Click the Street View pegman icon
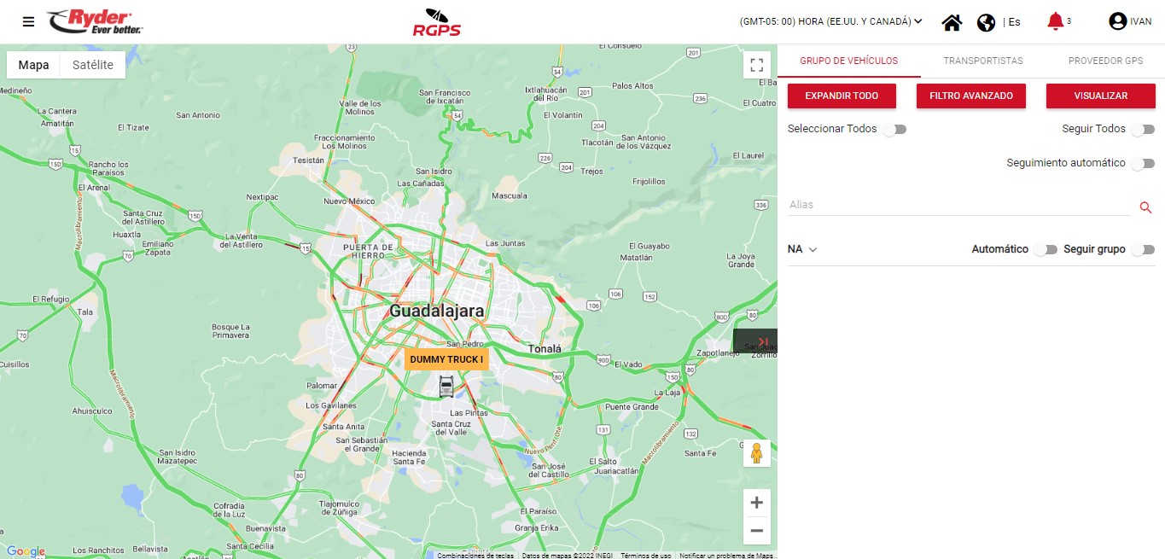Screen dimensions: 1165x559 [x=756, y=453]
